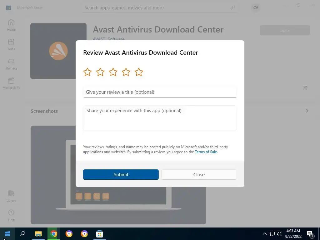Viewport: 320px width, 240px height.
Task: Open the Terms of Sale link
Action: click(x=206, y=152)
